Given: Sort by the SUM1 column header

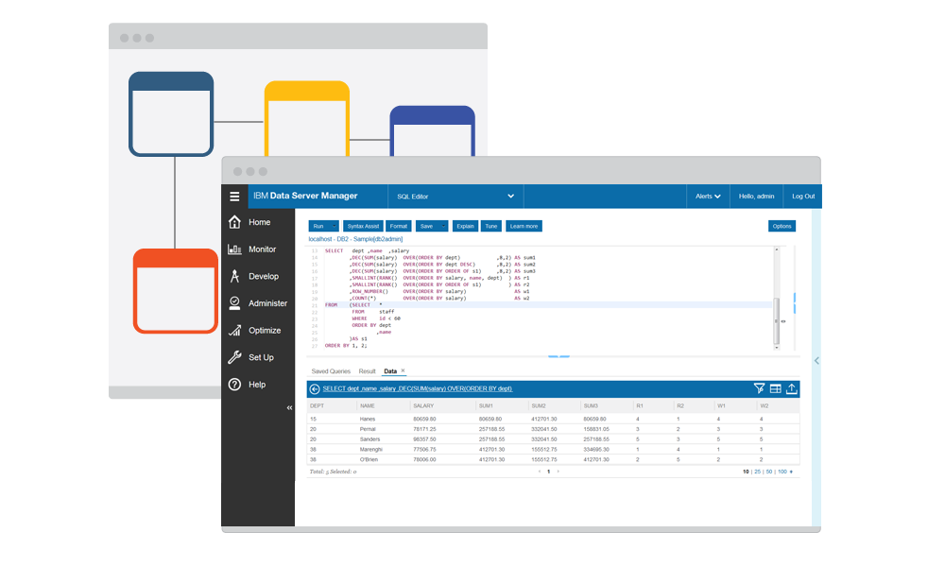Looking at the screenshot, I should click(486, 406).
